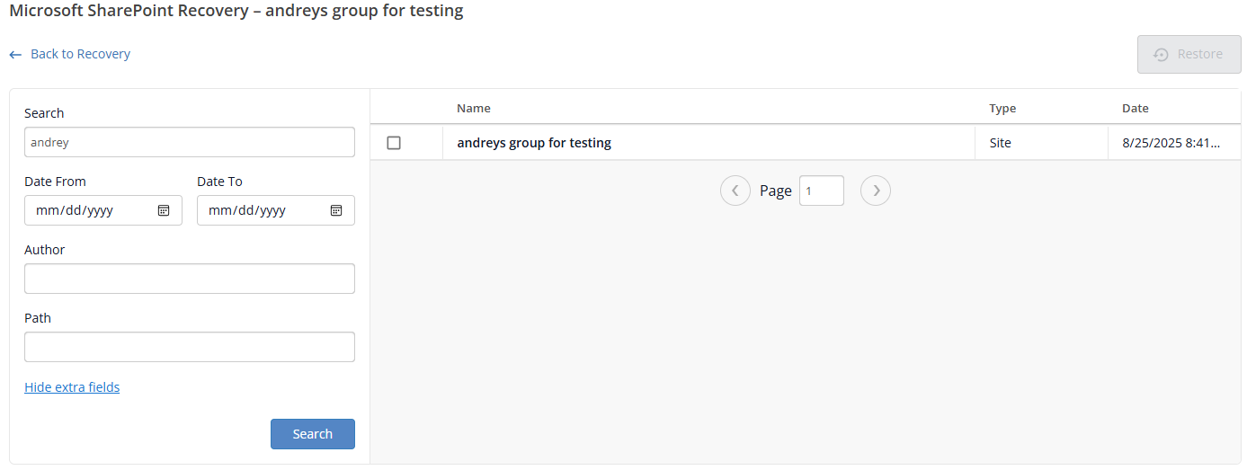The height and width of the screenshot is (470, 1247).
Task: Focus the Author input field
Action: pyautogui.click(x=189, y=279)
